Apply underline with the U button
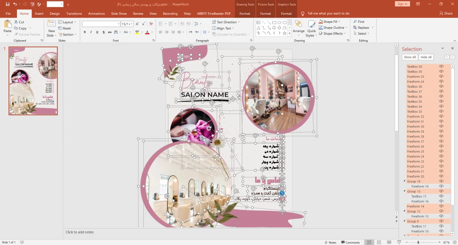 98,32
